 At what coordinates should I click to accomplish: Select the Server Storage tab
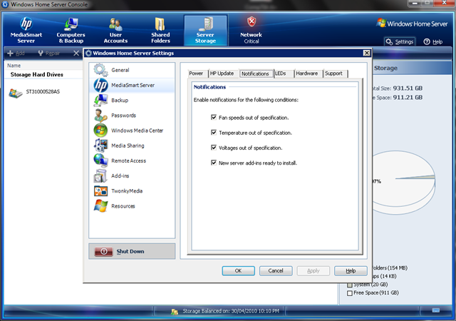pyautogui.click(x=205, y=31)
